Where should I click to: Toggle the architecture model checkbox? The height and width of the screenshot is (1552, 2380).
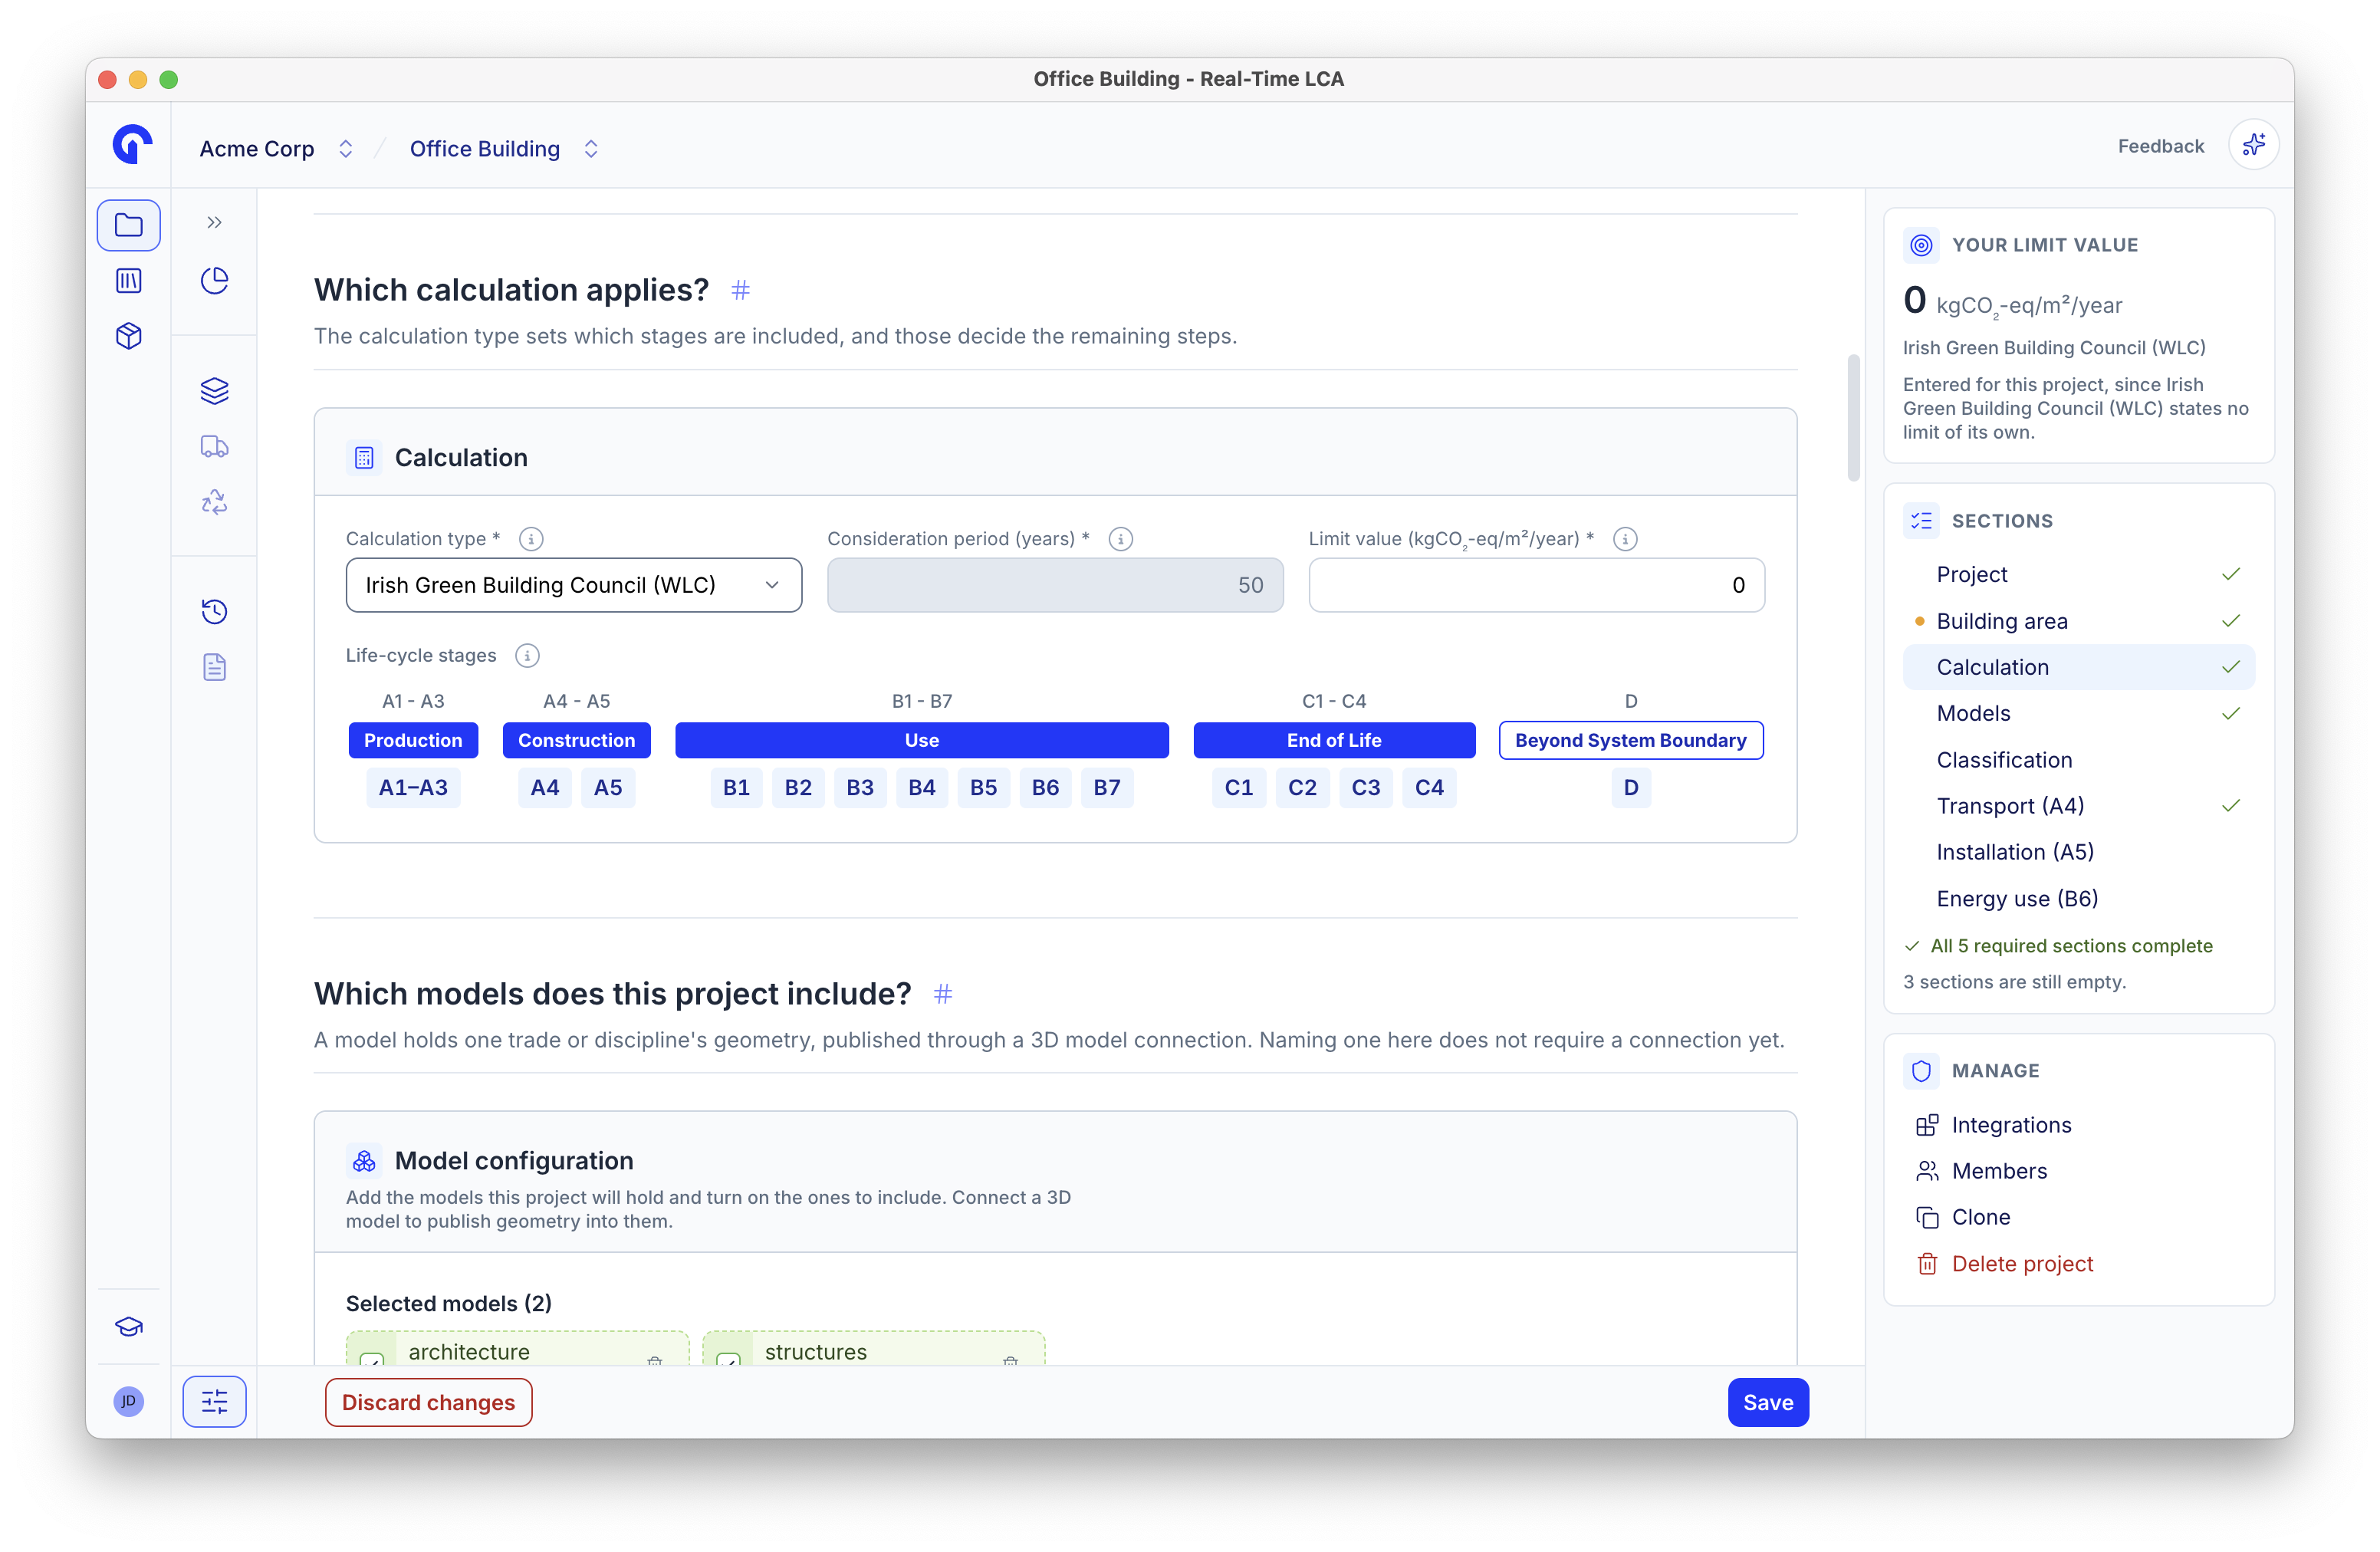372,1360
